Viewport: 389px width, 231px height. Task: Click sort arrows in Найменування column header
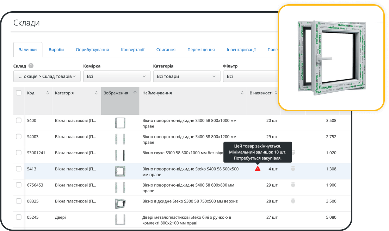coord(242,93)
